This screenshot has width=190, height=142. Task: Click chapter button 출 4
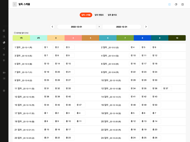pyautogui.click(x=80, y=113)
